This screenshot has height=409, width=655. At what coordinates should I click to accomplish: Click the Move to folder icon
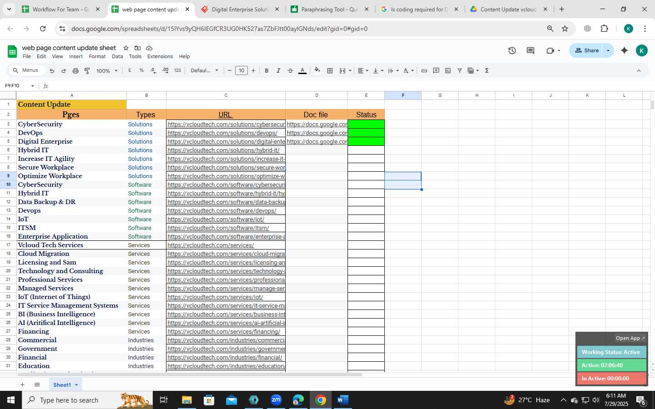(x=137, y=48)
